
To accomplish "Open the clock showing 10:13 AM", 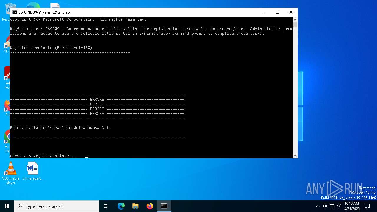I will [352, 206].
